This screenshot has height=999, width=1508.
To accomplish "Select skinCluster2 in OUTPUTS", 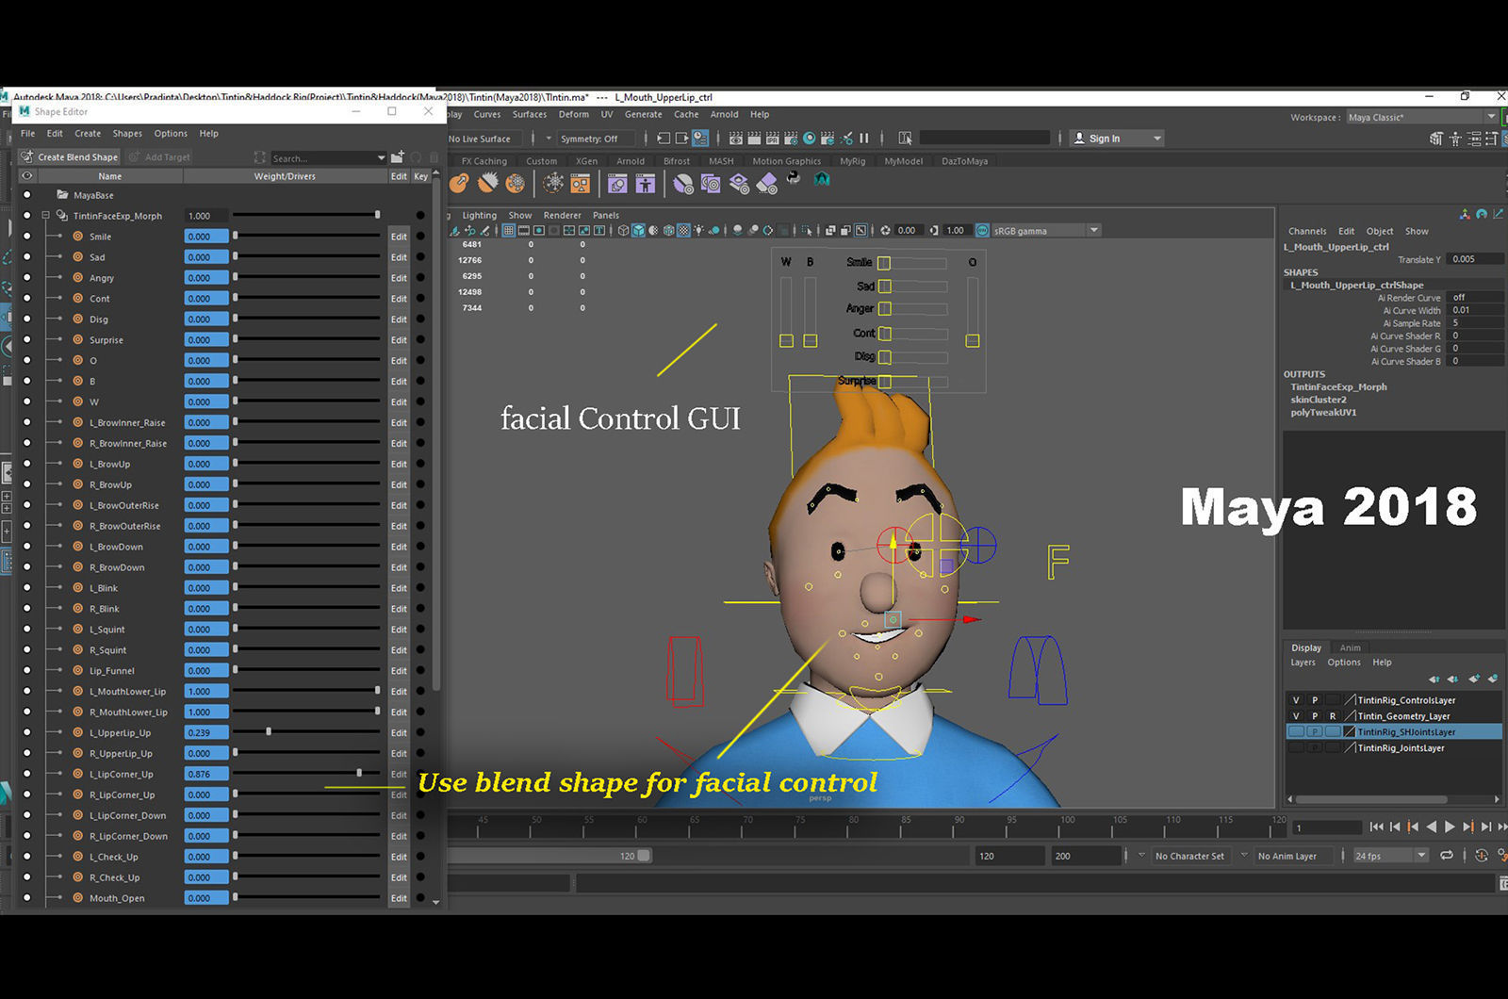I will pyautogui.click(x=1319, y=400).
